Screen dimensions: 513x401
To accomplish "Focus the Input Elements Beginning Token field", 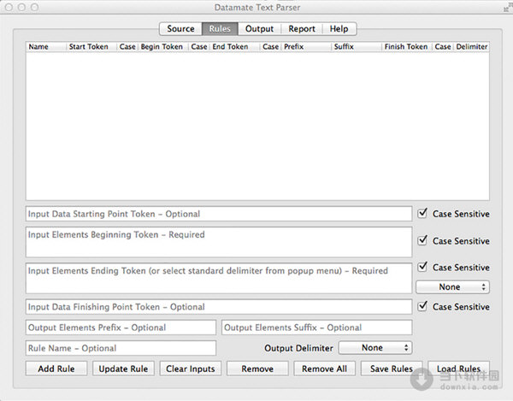I will point(219,242).
